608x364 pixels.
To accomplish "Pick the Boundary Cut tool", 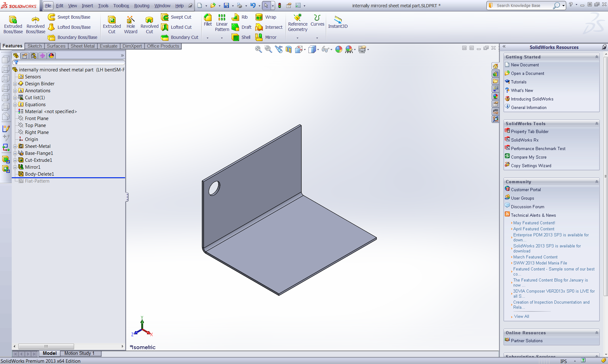I will pos(180,37).
